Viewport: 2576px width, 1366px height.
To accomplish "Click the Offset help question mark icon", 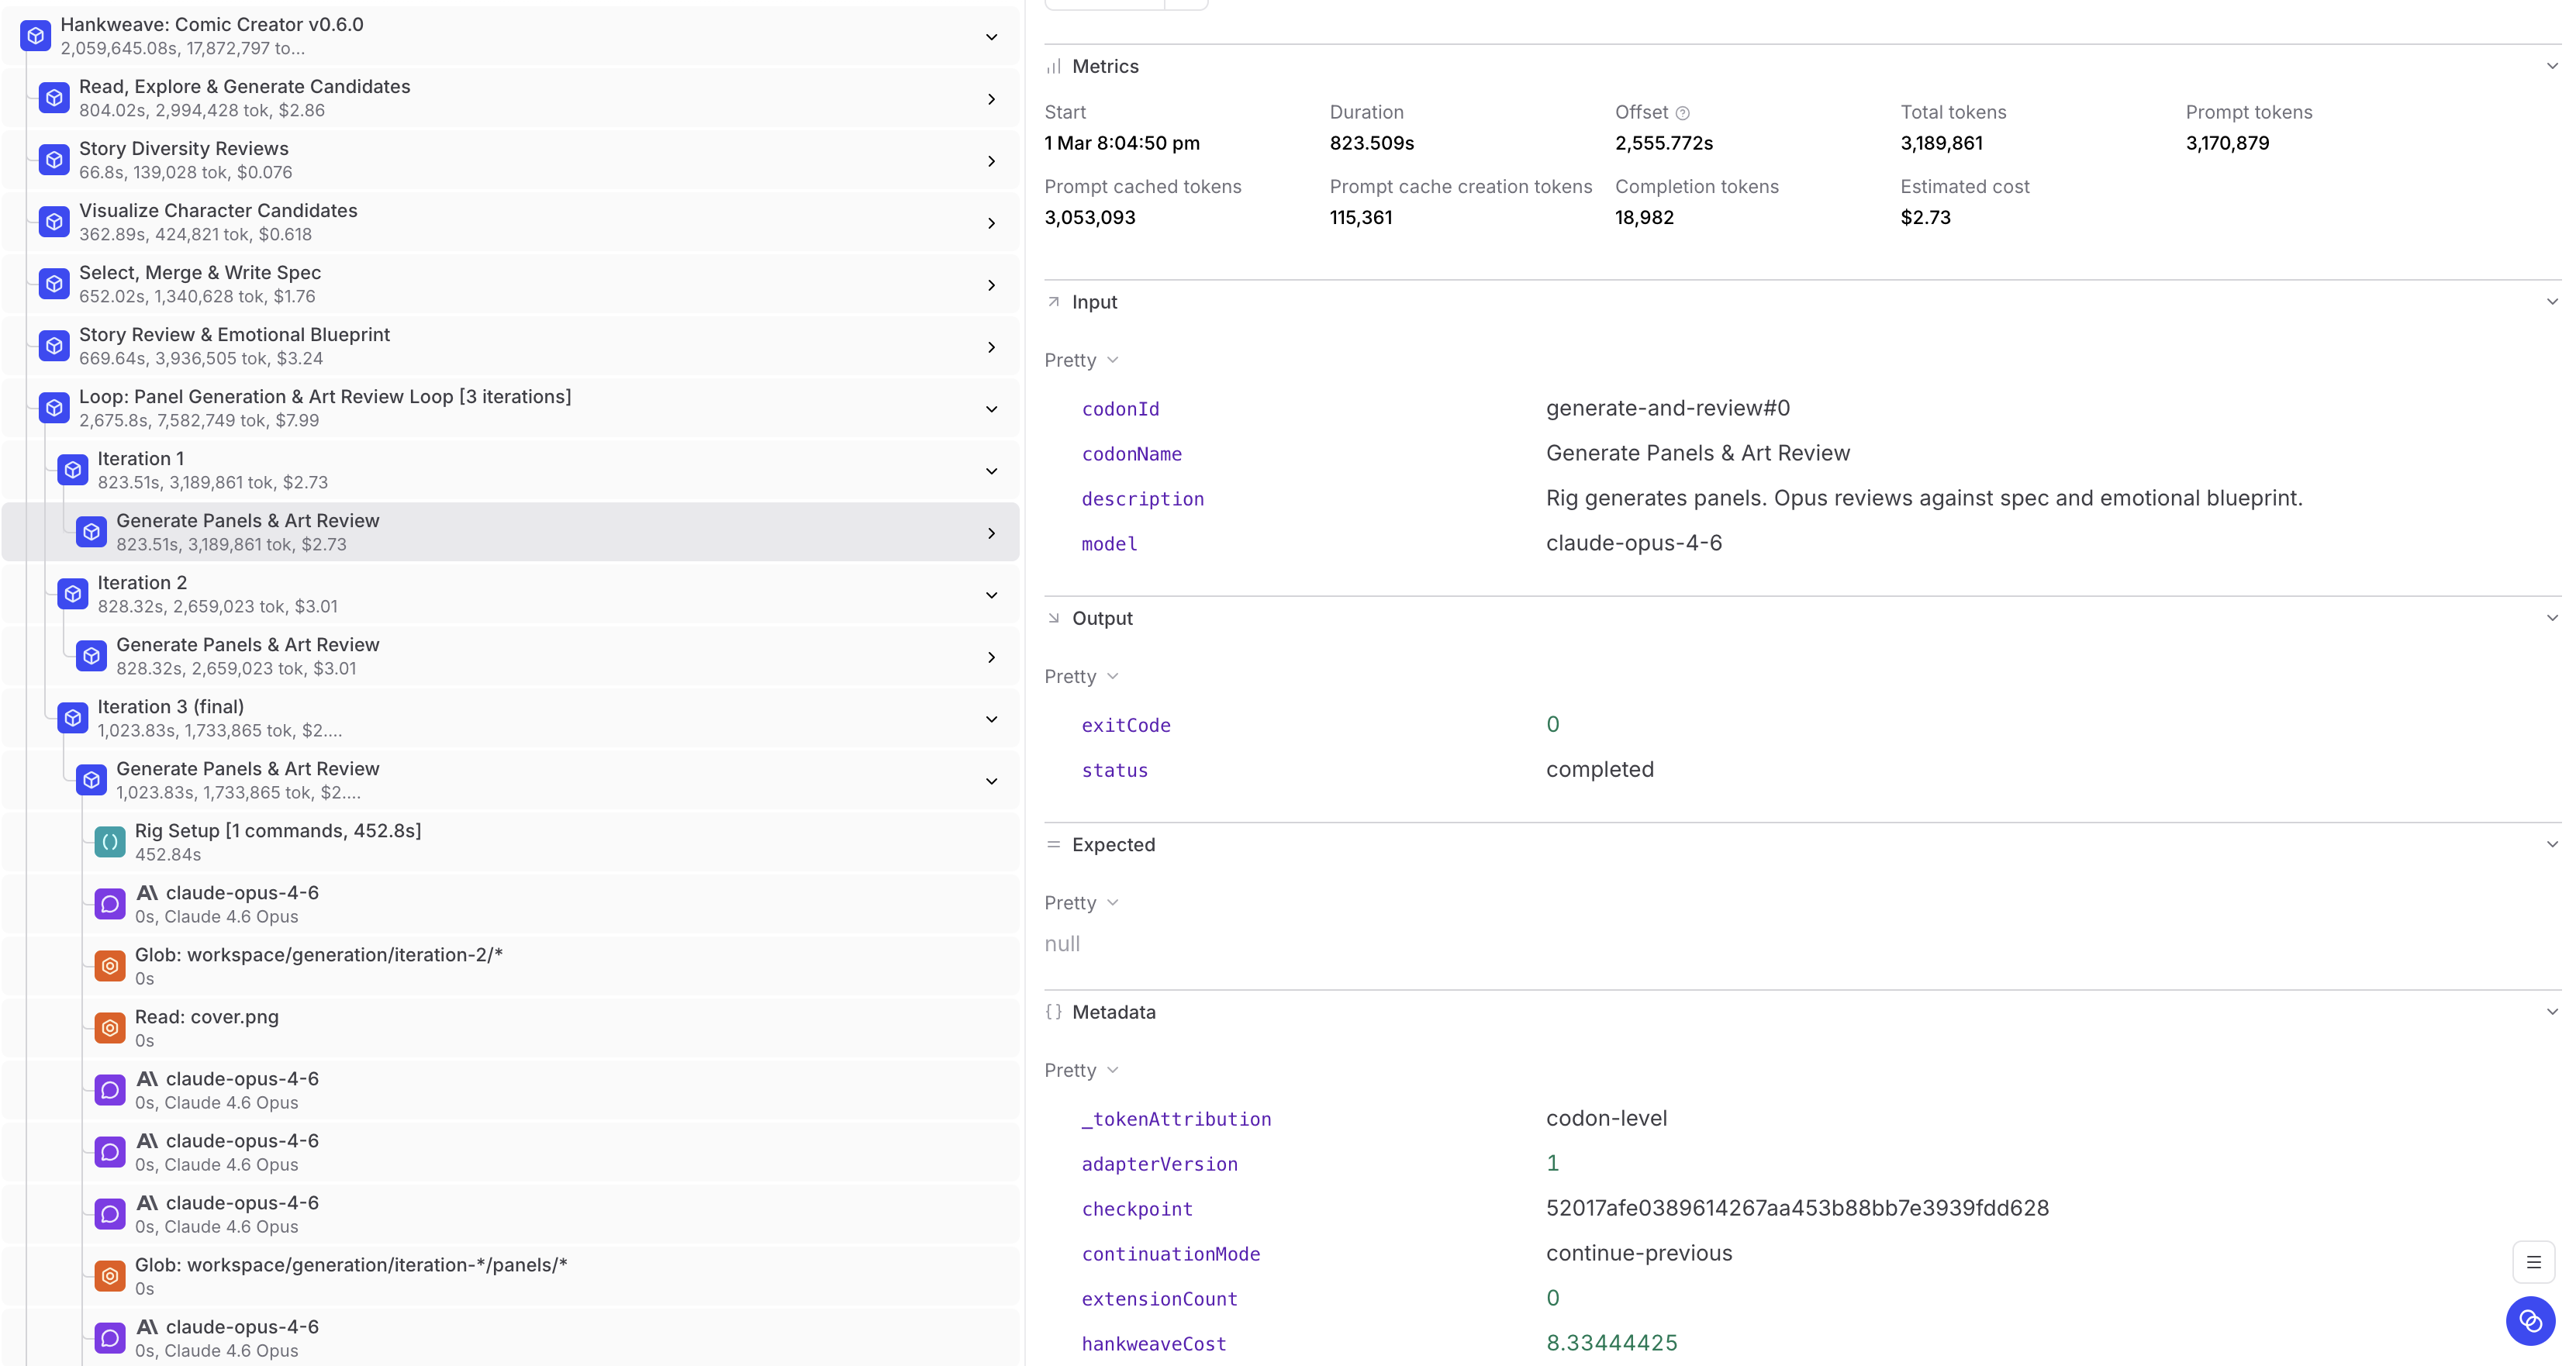I will (x=1683, y=113).
